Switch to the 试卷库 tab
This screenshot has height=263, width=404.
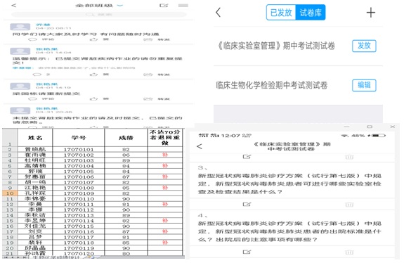point(311,13)
